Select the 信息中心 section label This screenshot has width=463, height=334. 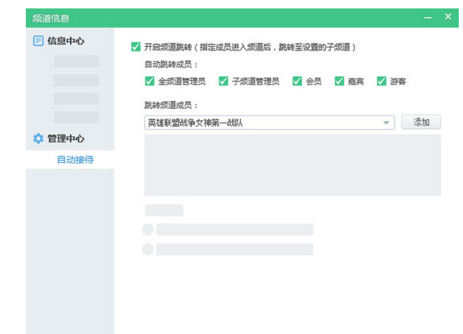pyautogui.click(x=66, y=41)
